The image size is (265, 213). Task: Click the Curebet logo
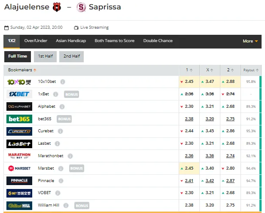[x=19, y=131]
